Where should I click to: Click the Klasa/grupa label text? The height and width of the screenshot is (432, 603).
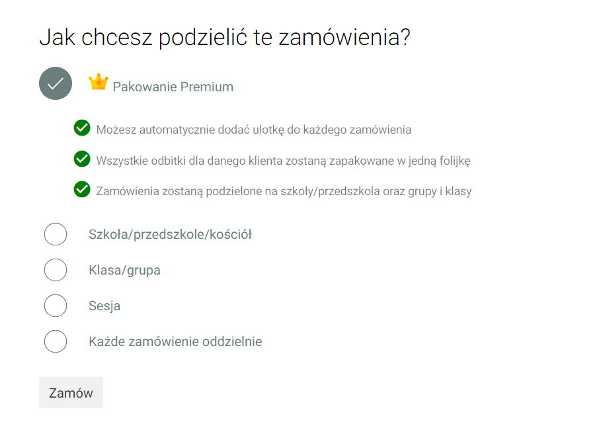coord(124,270)
